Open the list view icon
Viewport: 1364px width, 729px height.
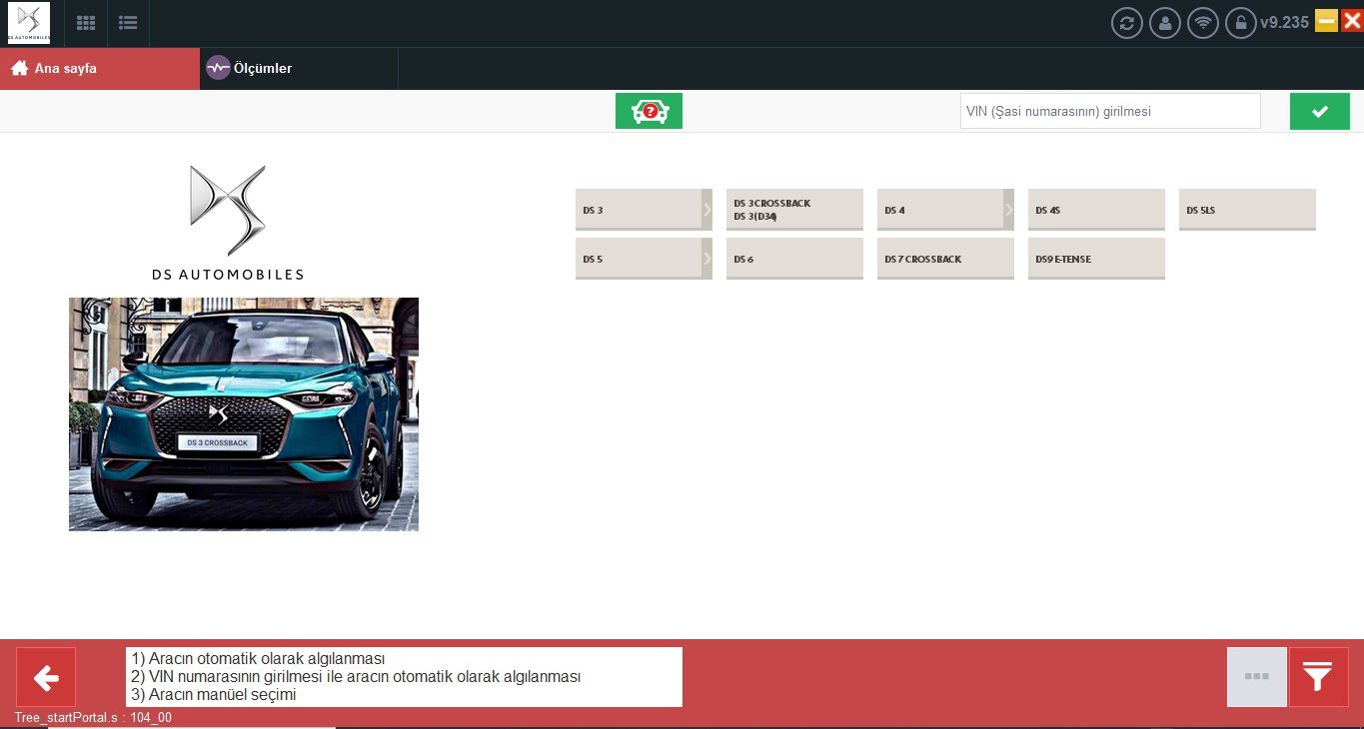(128, 23)
